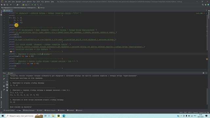Image resolution: width=210 pixels, height=118 pixels.
Task: Open the main run configuration dropdown
Action: click(x=26, y=5)
